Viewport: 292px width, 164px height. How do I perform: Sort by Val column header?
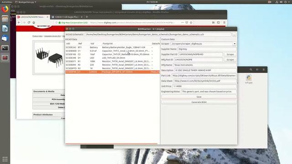click(92, 44)
